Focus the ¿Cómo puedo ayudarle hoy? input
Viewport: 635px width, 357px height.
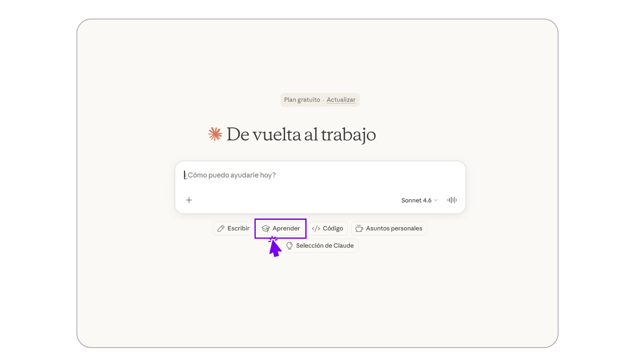pyautogui.click(x=232, y=175)
